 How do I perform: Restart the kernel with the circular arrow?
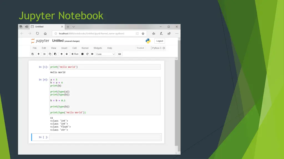pos(87,54)
